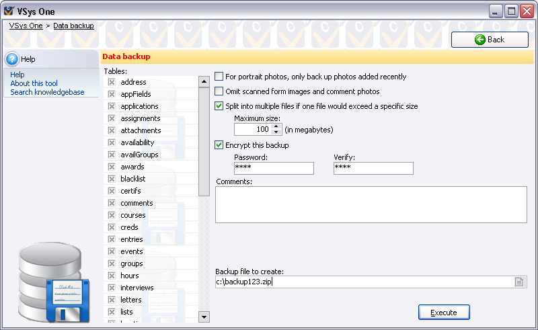Viewport: 538px width, 330px height.
Task: Check the portrait photos recent-only option
Action: click(x=219, y=77)
